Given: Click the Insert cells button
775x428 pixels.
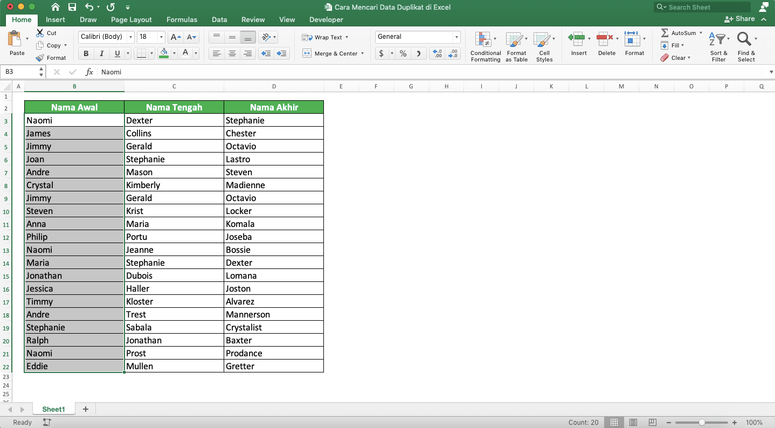Looking at the screenshot, I should pos(579,43).
